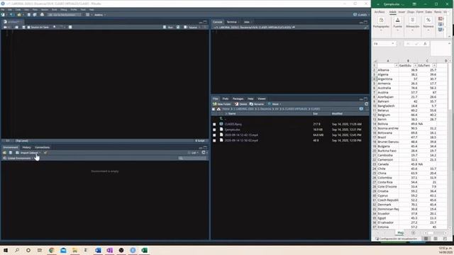Open the CLASES.Rproj file
Image resolution: width=454 pixels, height=255 pixels.
(233, 125)
